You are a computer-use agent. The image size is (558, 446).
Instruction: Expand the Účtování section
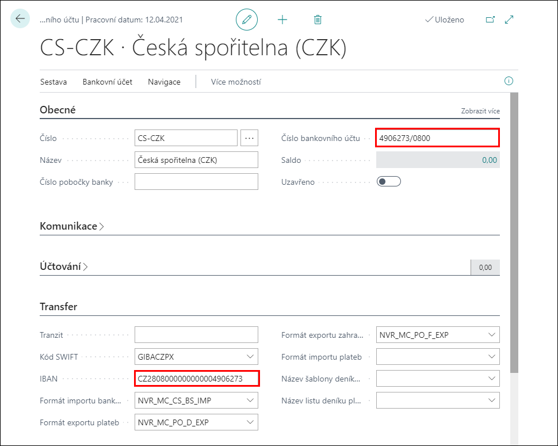(64, 266)
